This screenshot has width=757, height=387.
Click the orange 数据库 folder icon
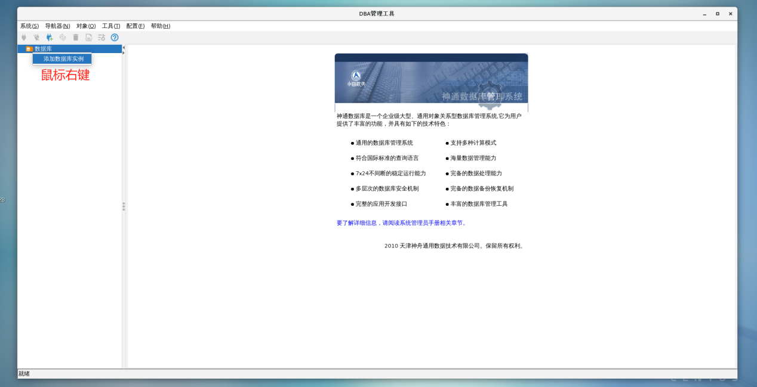click(x=29, y=49)
